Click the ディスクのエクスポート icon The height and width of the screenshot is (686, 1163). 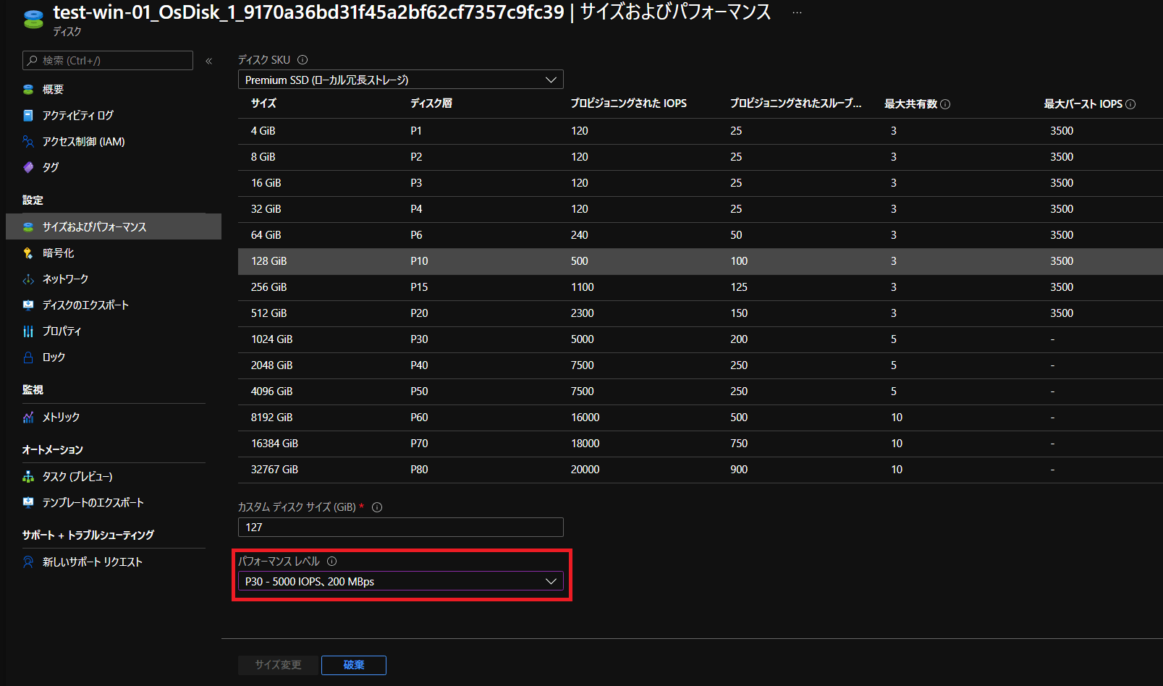(x=28, y=305)
